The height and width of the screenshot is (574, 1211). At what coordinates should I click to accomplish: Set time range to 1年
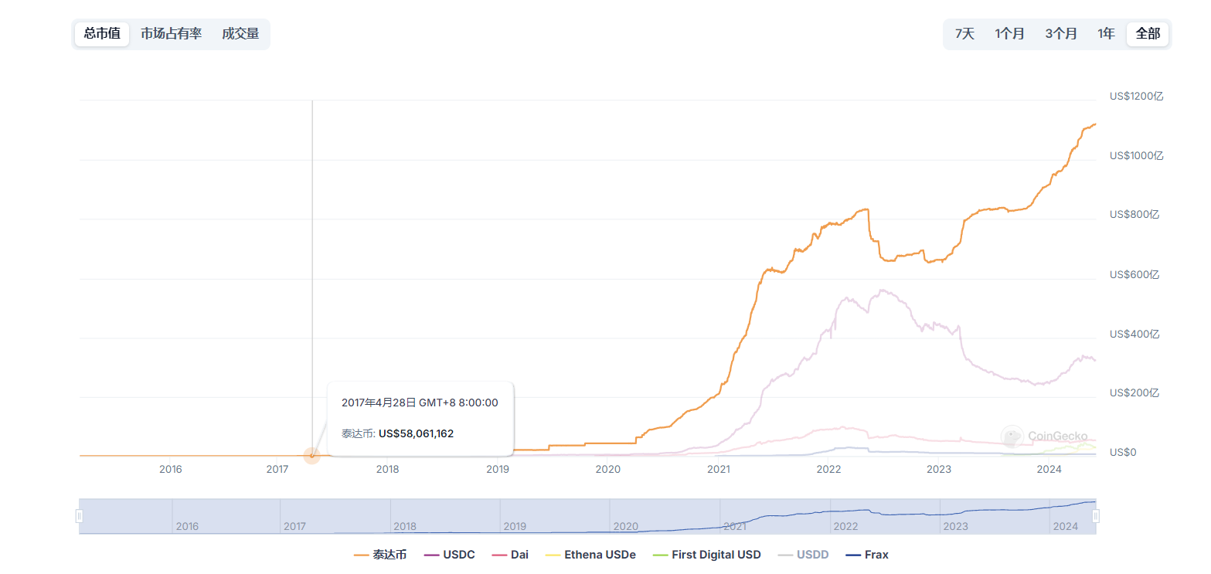coord(1106,34)
